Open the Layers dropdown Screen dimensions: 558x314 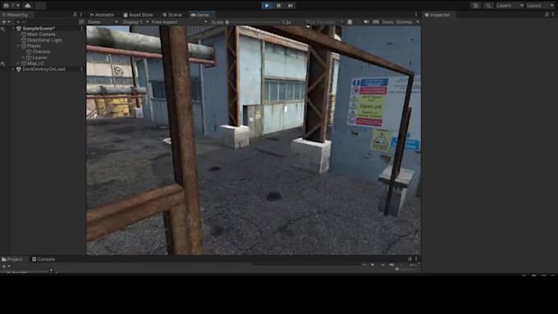click(x=510, y=6)
